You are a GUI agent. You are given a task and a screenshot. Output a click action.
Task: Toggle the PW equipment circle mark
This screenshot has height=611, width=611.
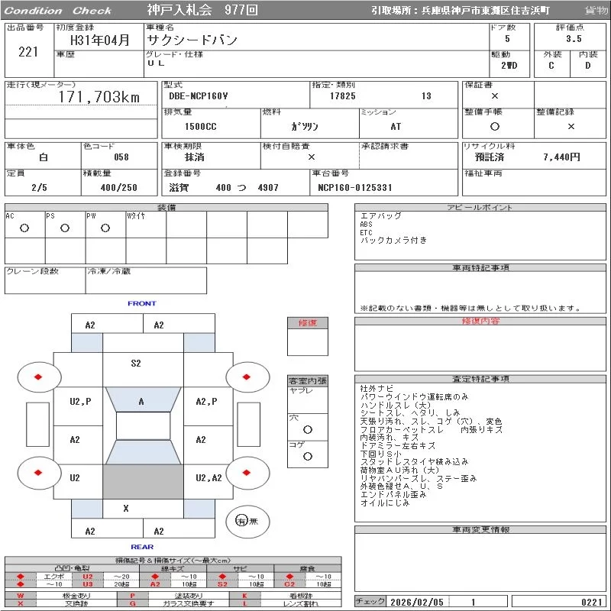[x=105, y=228]
